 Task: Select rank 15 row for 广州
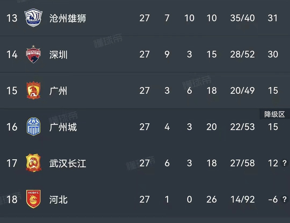pyautogui.click(x=145, y=91)
